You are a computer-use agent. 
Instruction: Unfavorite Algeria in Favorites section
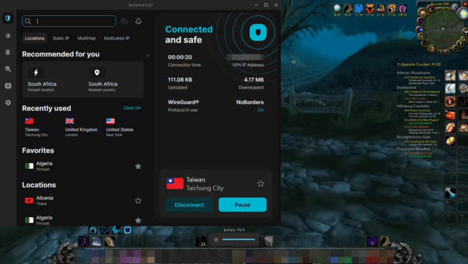138,166
